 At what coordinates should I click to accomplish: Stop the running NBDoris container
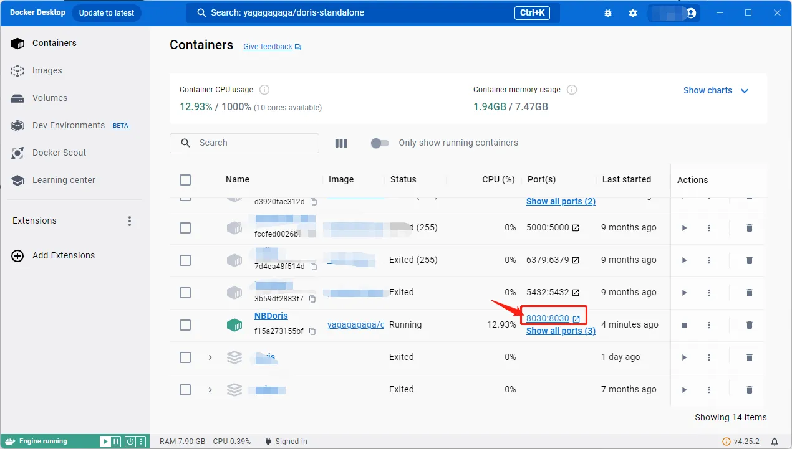[684, 325]
